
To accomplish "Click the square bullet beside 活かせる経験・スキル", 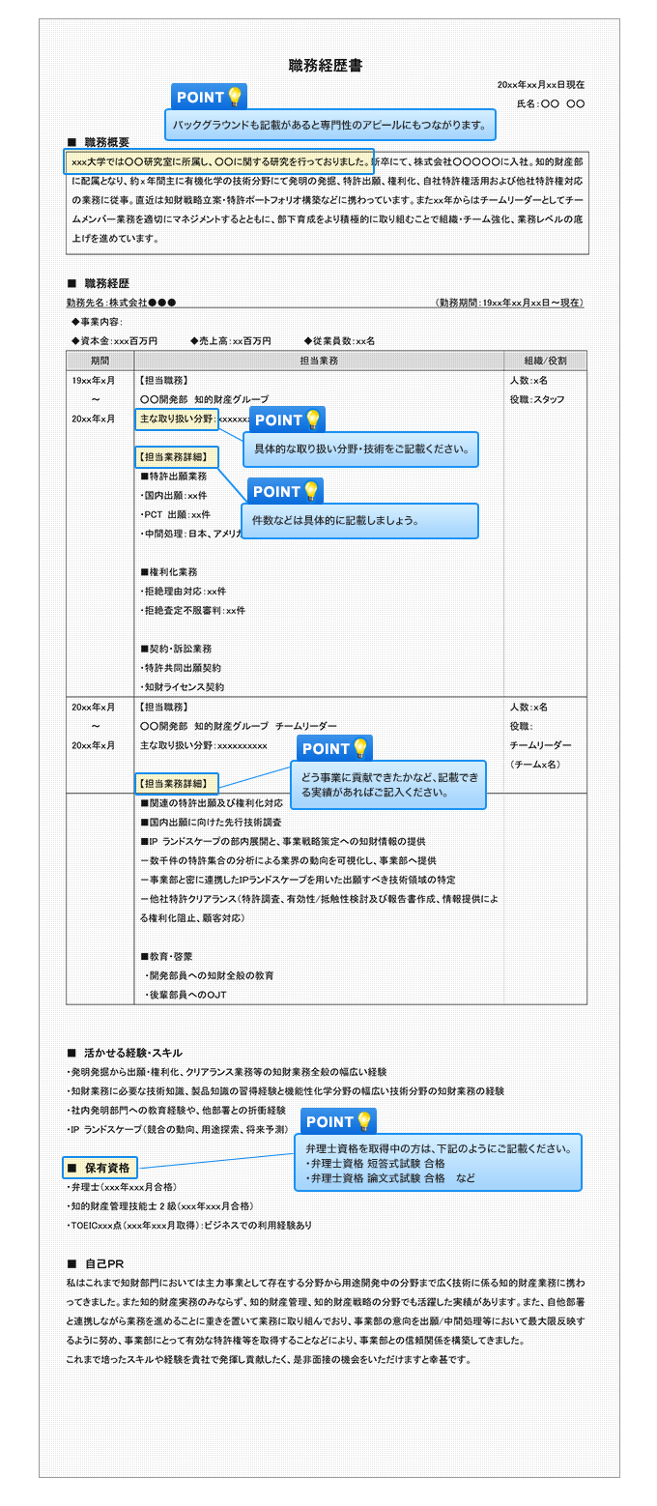I will pyautogui.click(x=71, y=1053).
